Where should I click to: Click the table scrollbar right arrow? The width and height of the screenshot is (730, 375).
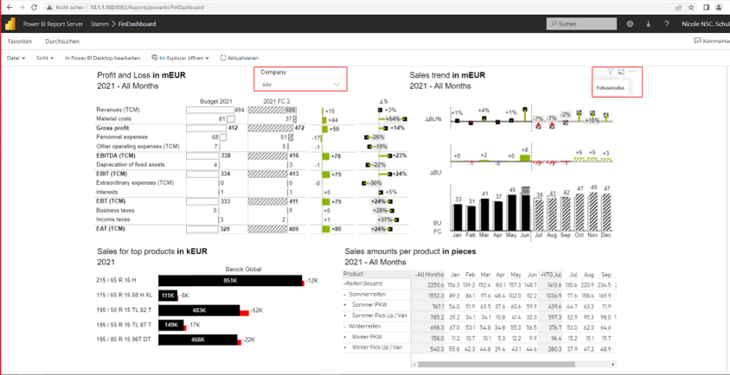click(613, 365)
